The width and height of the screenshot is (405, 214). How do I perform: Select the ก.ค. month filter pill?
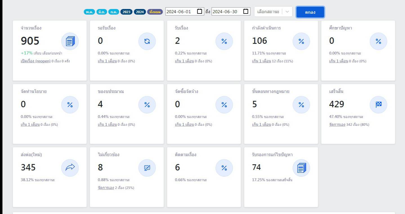click(x=114, y=12)
